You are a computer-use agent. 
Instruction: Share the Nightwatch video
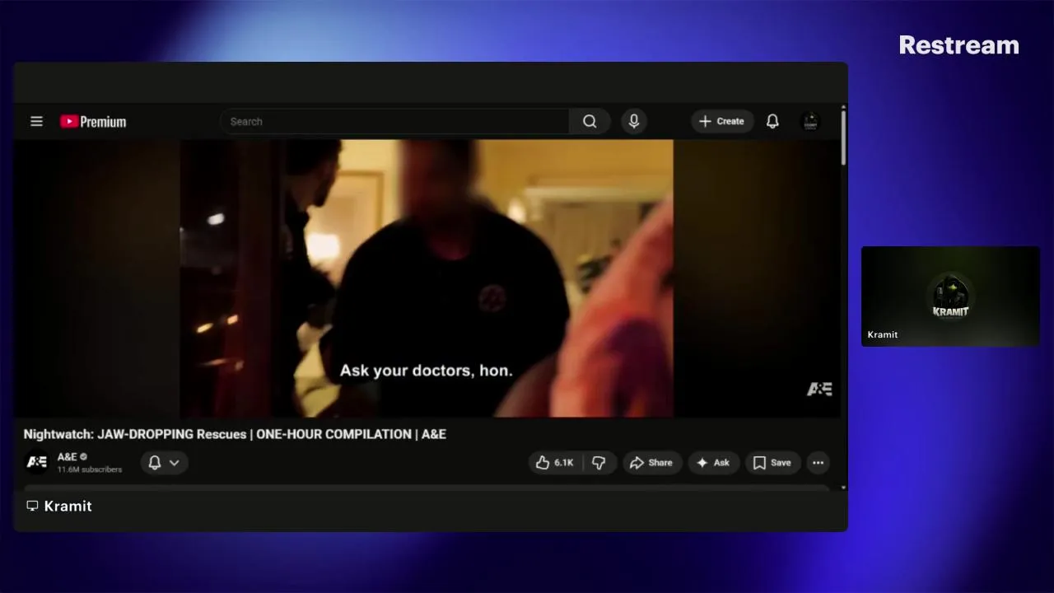651,463
